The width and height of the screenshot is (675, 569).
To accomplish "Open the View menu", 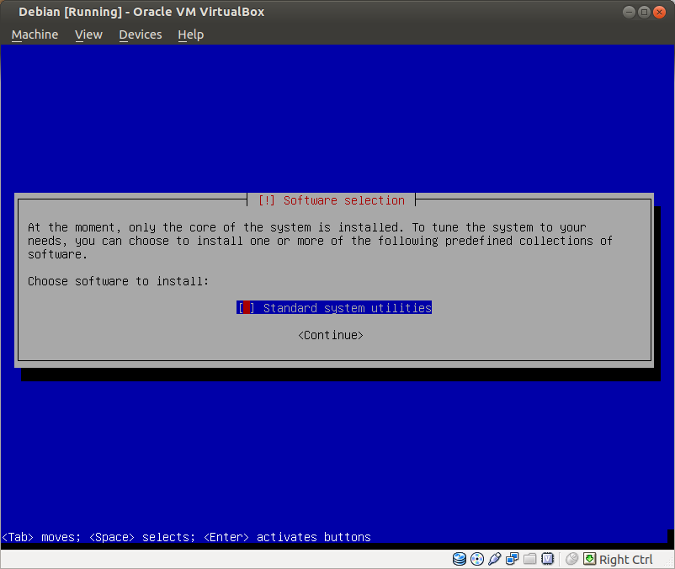I will click(88, 35).
